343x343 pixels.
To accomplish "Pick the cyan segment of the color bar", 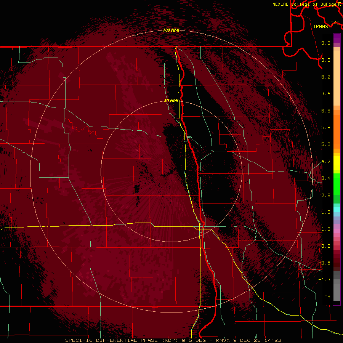I will click(337, 210).
